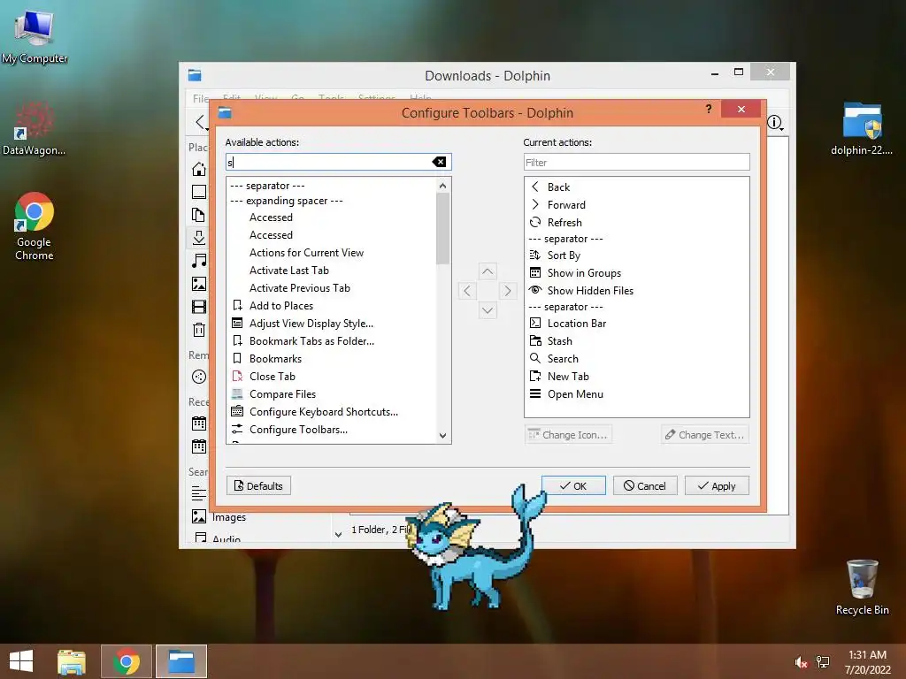Open Images search in Dolphin sidebar
Viewport: 906px width, 679px height.
point(219,516)
